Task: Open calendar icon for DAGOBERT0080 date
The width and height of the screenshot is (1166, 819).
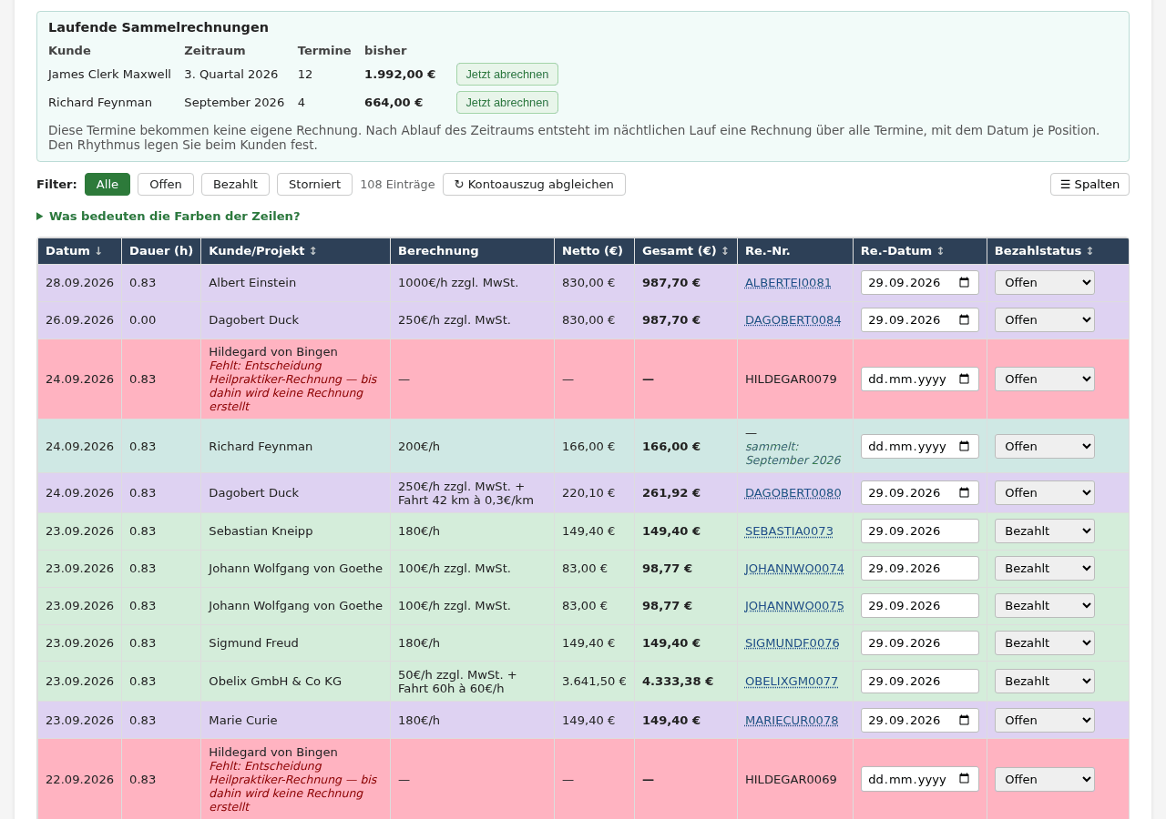Action: point(965,492)
